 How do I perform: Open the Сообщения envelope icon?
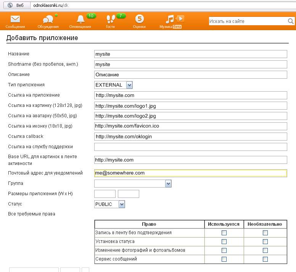[x=15, y=19]
